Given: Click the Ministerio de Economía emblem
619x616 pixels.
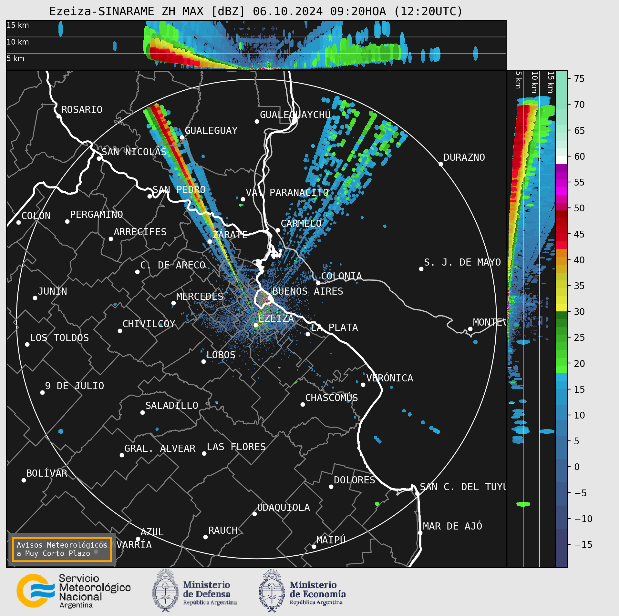Looking at the screenshot, I should pyautogui.click(x=272, y=591).
